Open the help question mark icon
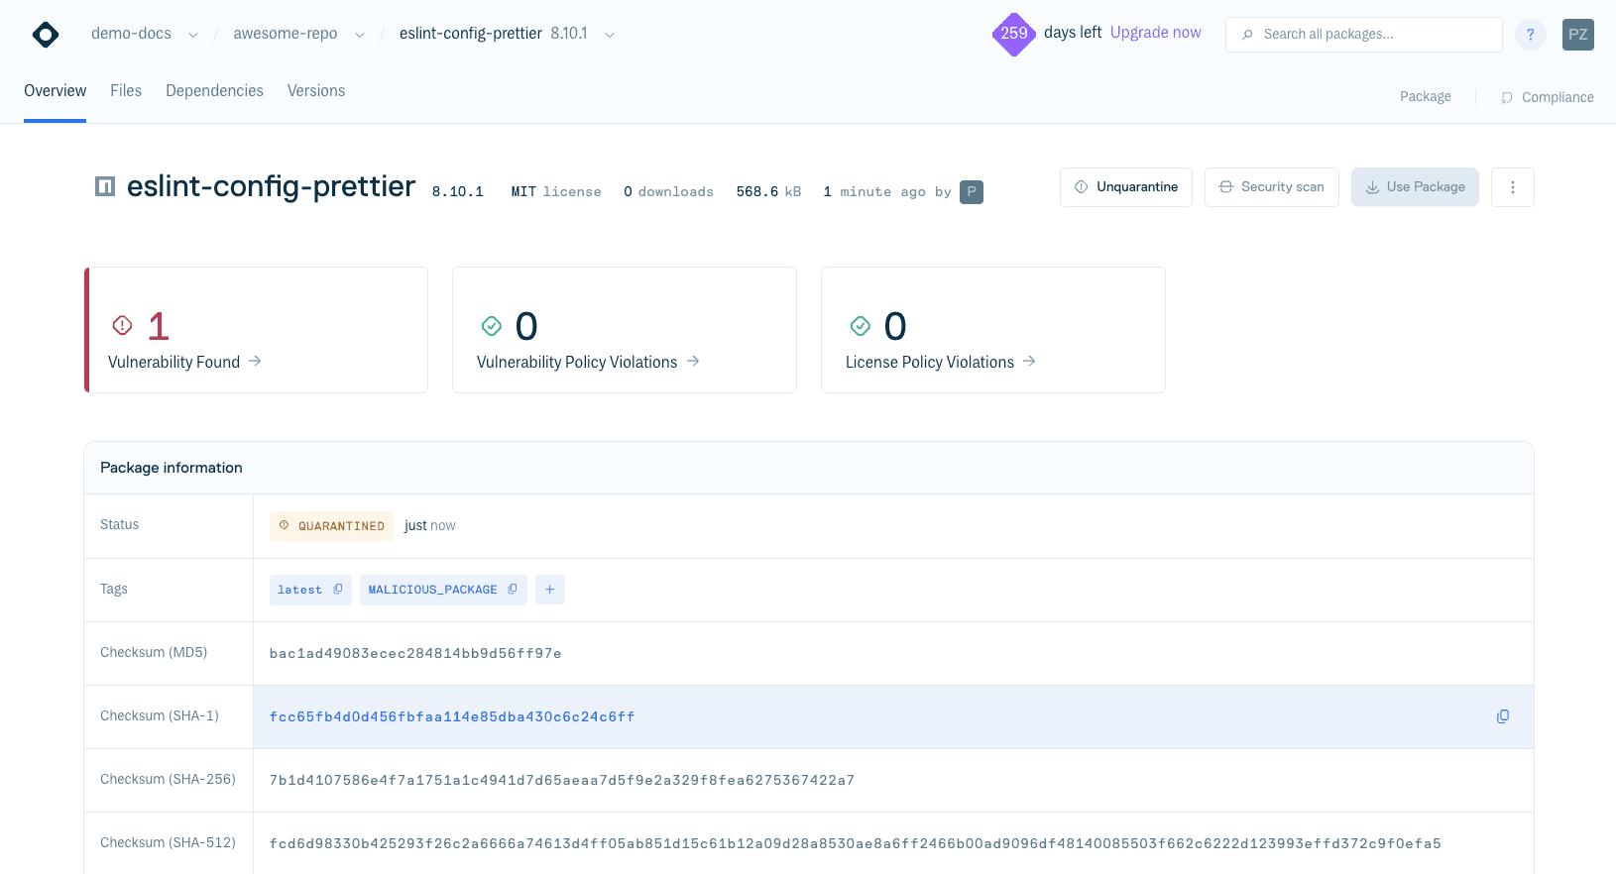The width and height of the screenshot is (1616, 874). [1530, 35]
